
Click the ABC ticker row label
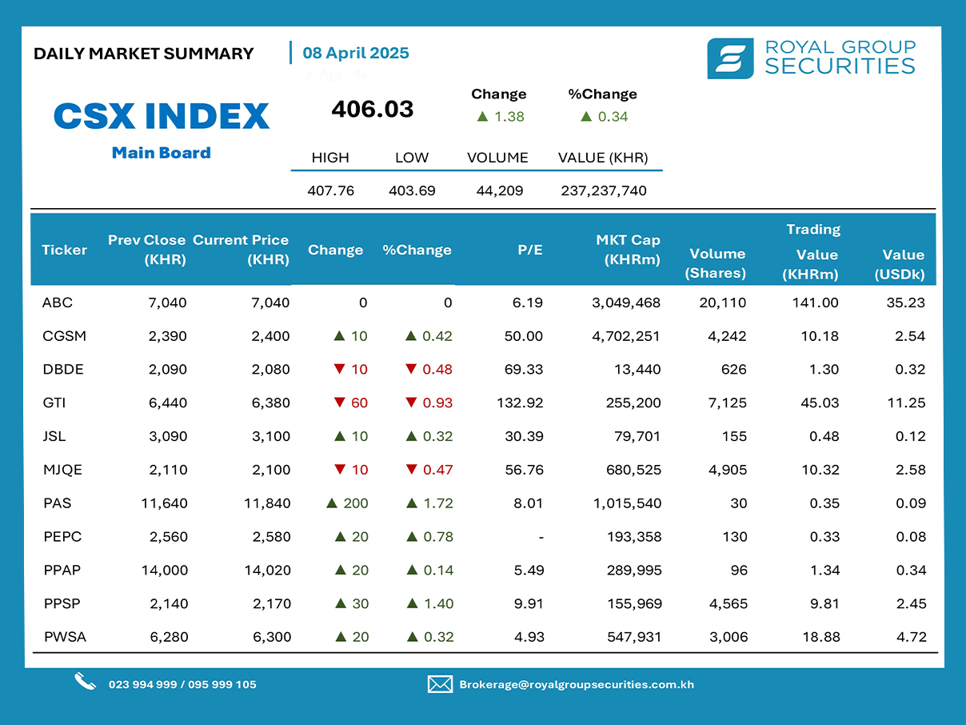pyautogui.click(x=57, y=302)
